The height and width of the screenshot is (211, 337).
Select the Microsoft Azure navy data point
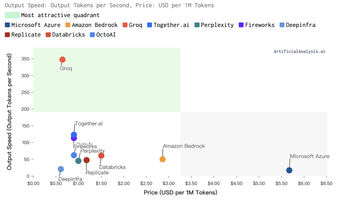pyautogui.click(x=289, y=170)
